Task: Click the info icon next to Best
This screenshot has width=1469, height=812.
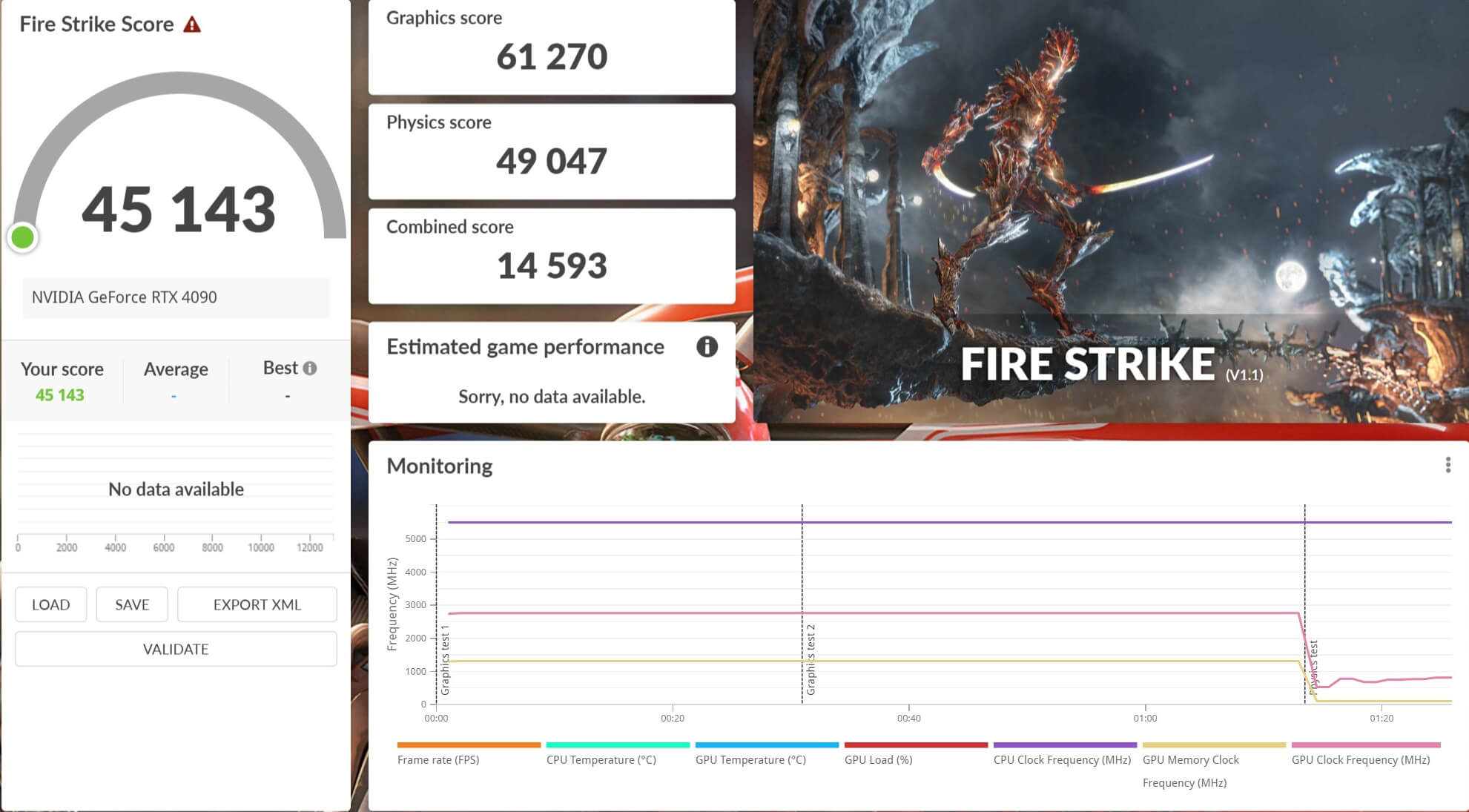Action: pos(310,369)
